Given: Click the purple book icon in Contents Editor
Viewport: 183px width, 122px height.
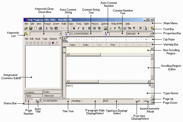Looking at the screenshot, I should click(x=53, y=43).
